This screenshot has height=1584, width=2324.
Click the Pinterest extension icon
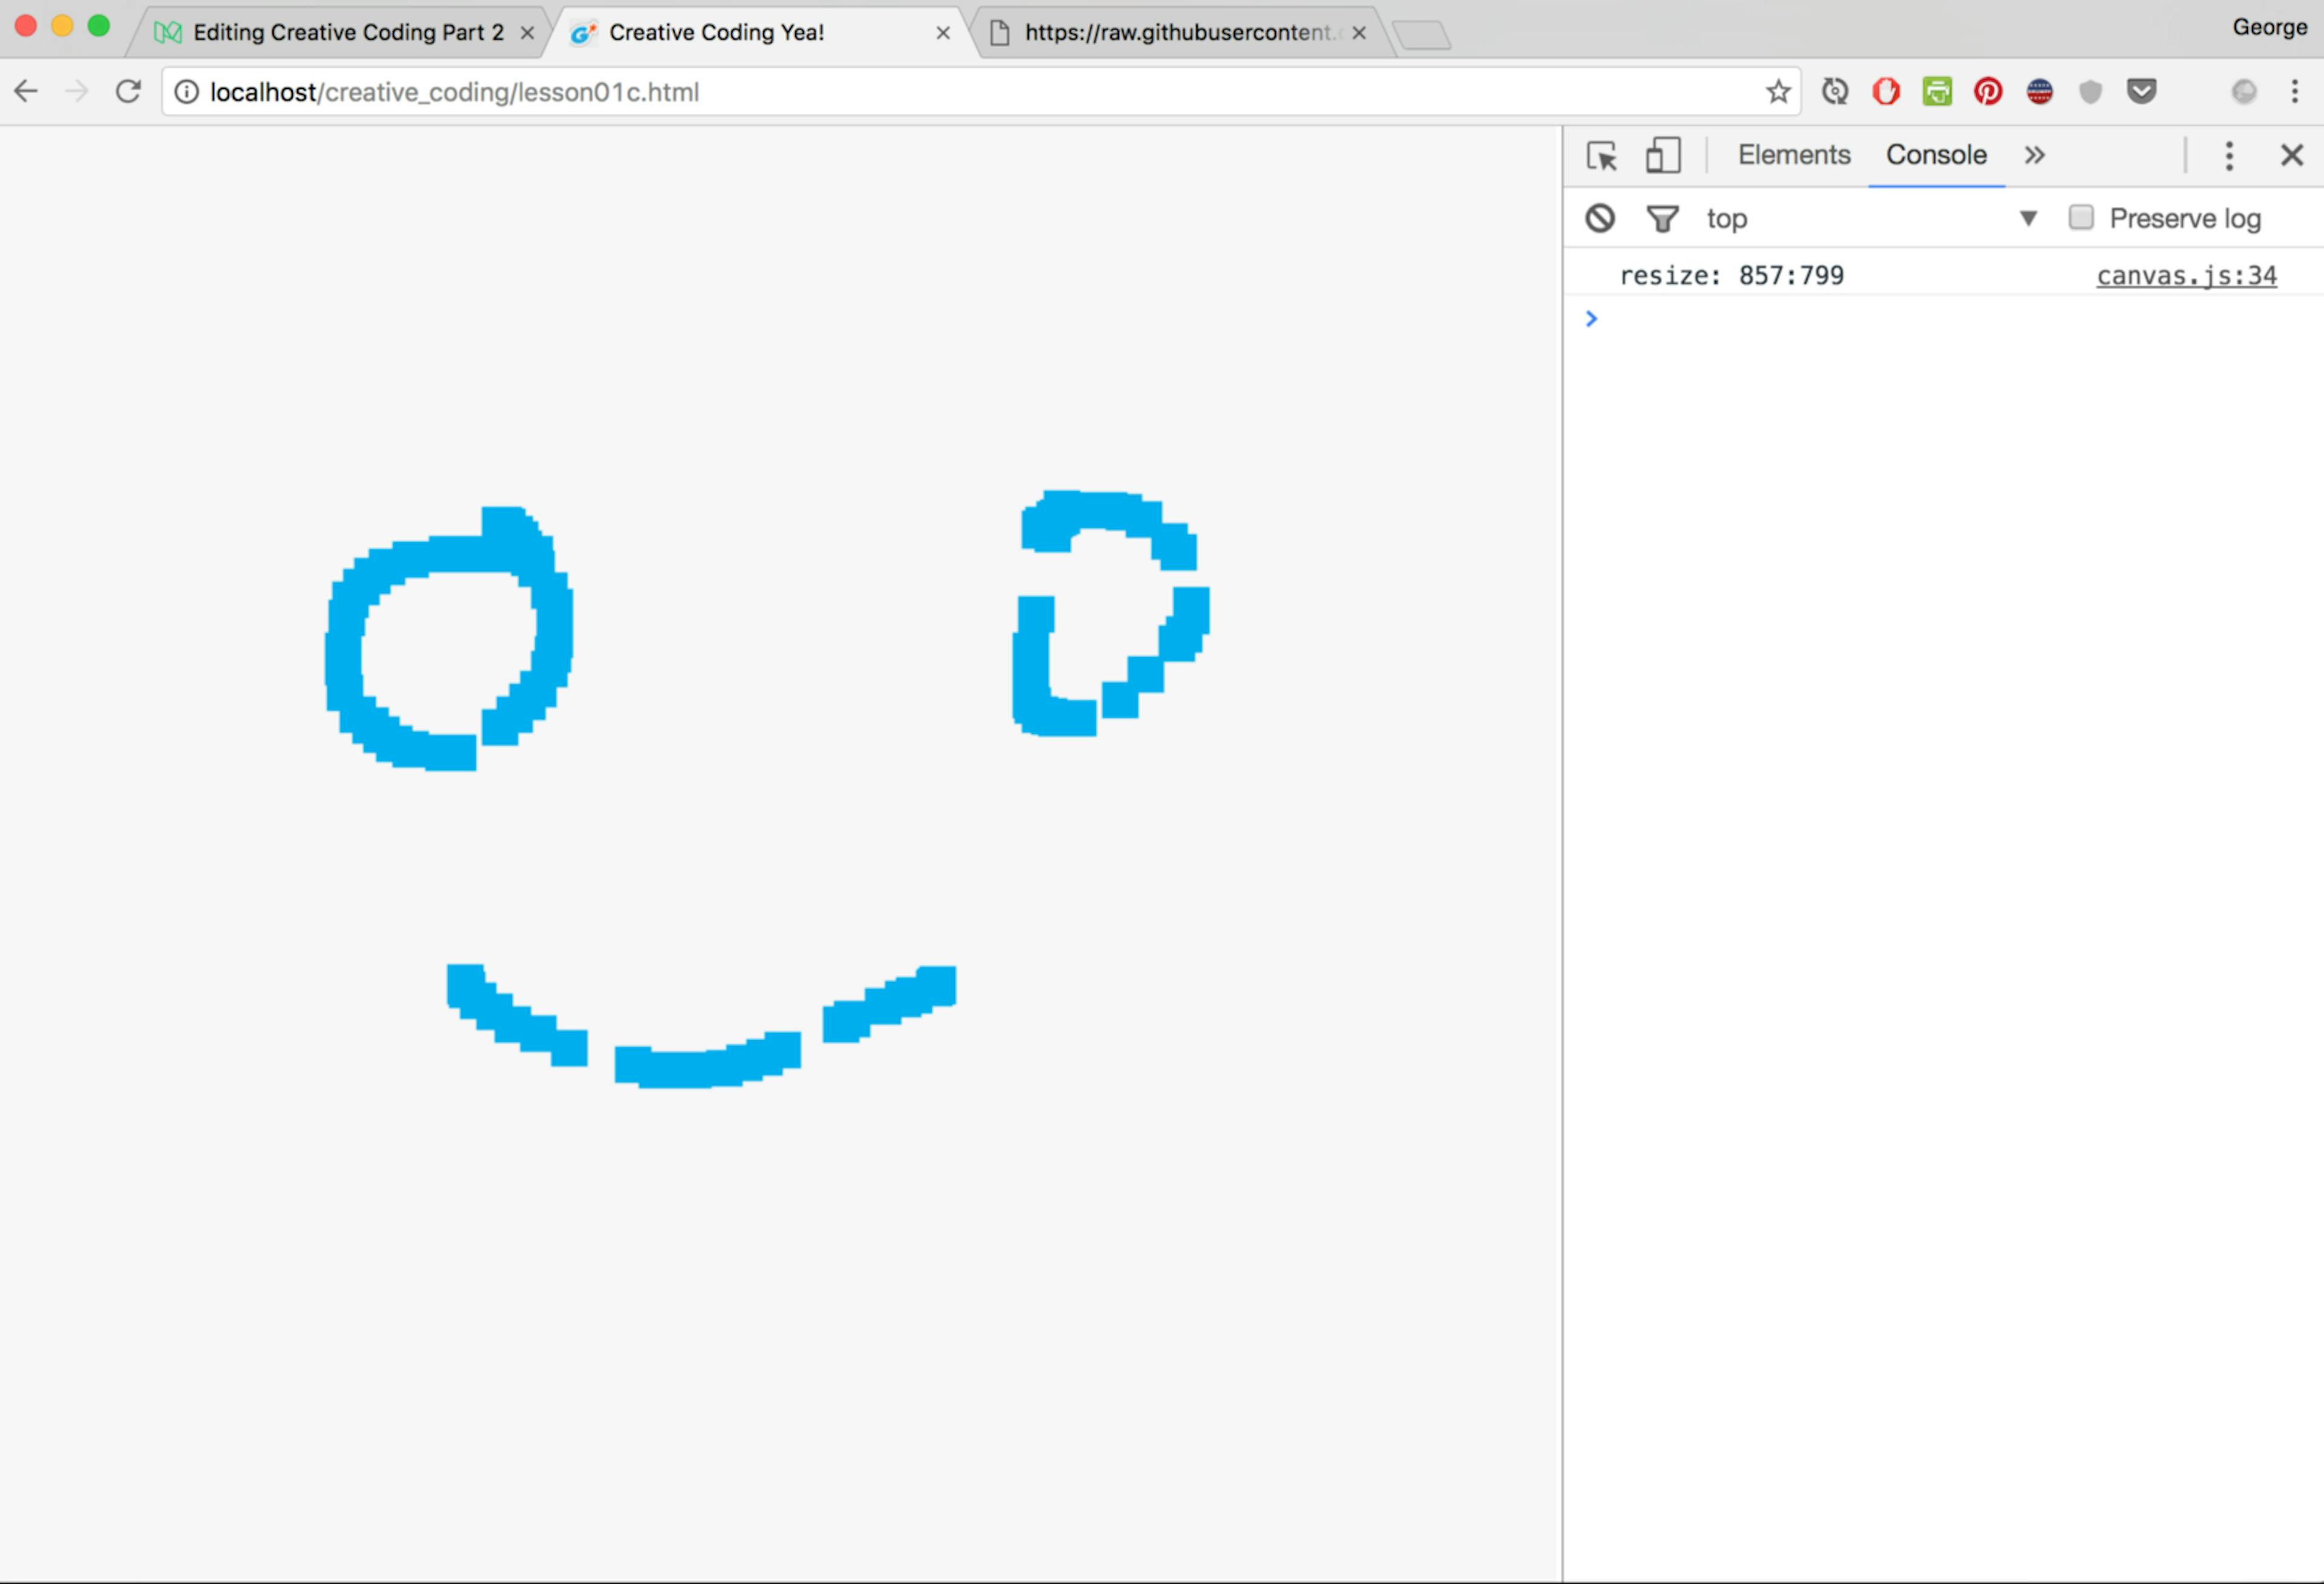point(1987,92)
